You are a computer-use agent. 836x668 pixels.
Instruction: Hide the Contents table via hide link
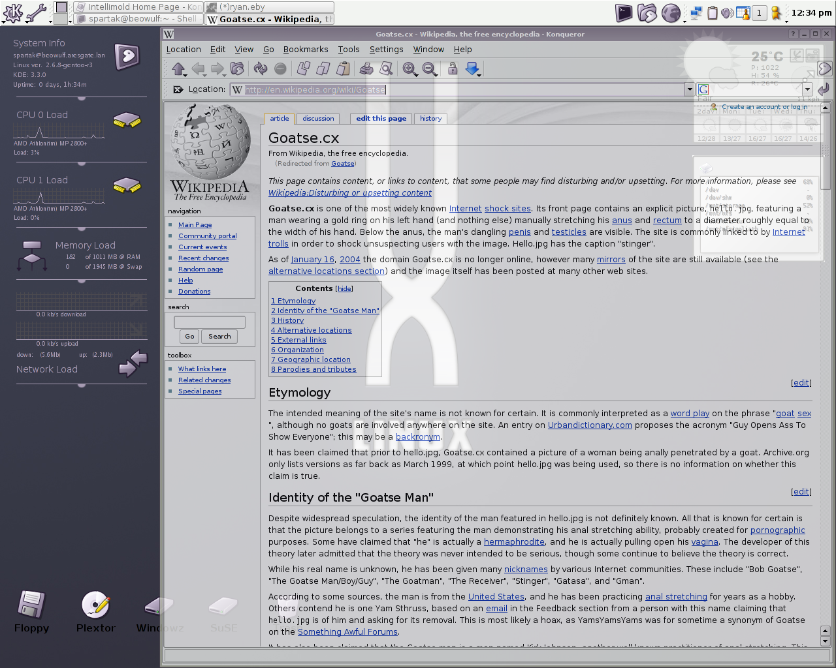click(344, 288)
